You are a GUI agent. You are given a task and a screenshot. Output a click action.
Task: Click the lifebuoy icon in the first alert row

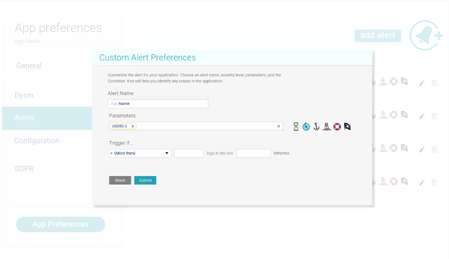(394, 81)
